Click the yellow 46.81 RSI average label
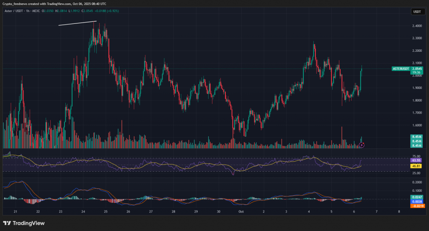 click(416, 165)
